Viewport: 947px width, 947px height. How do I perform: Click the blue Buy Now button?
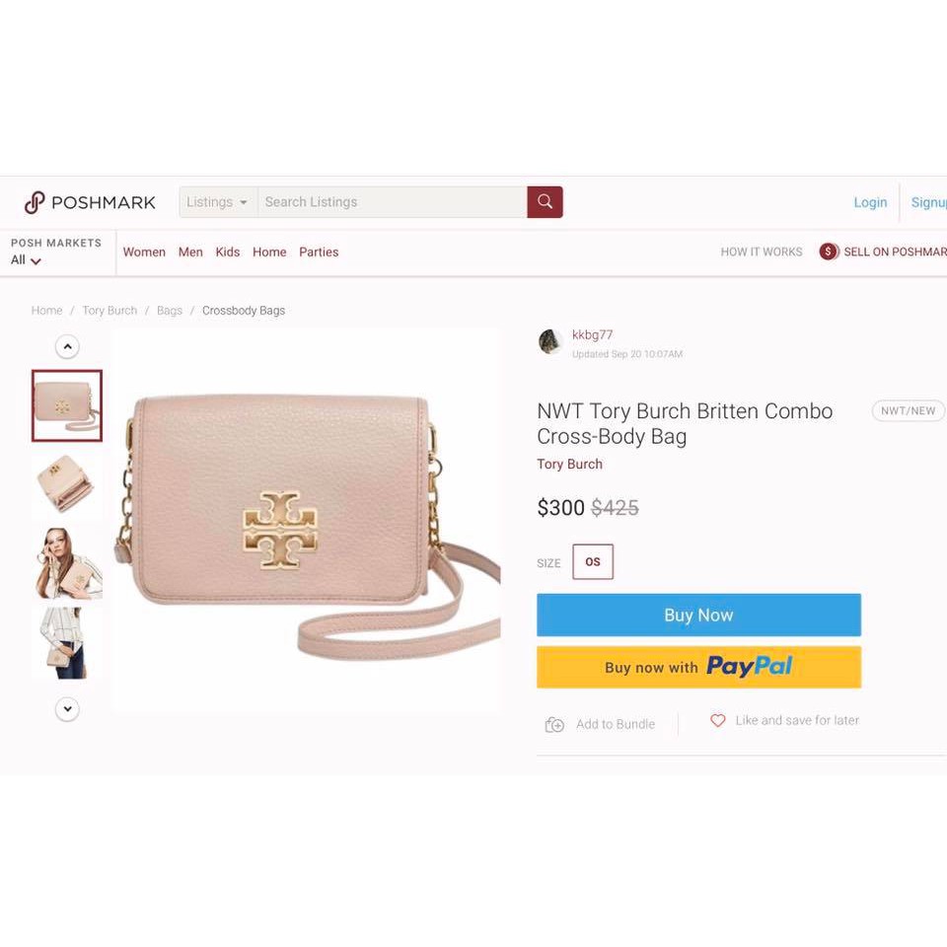click(x=698, y=615)
